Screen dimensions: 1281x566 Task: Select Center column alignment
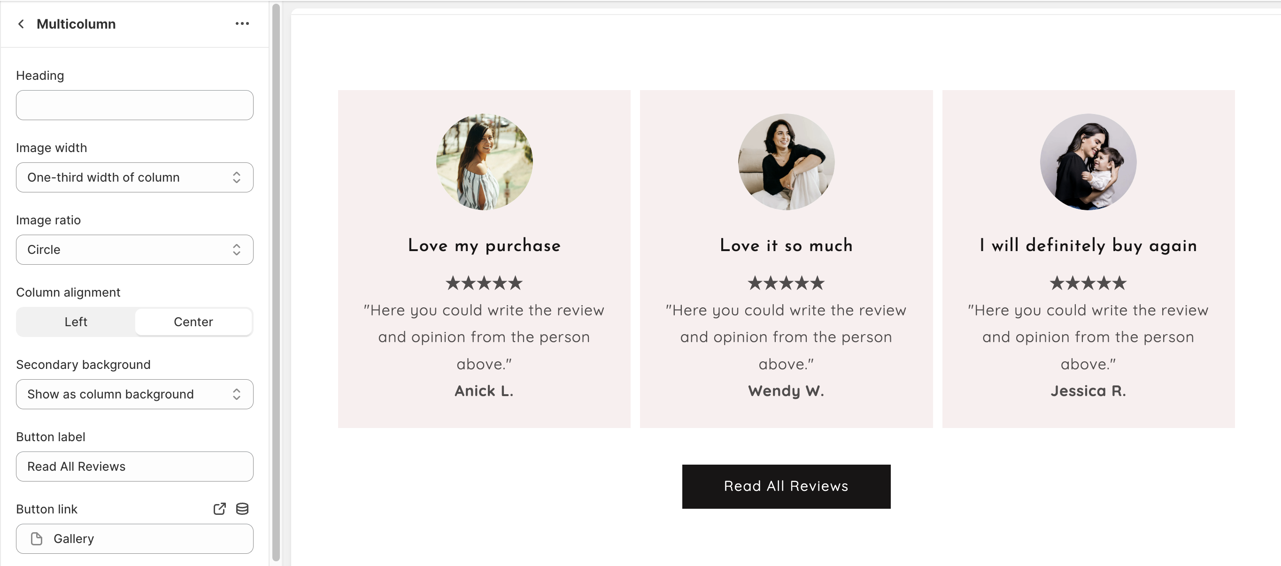tap(193, 322)
